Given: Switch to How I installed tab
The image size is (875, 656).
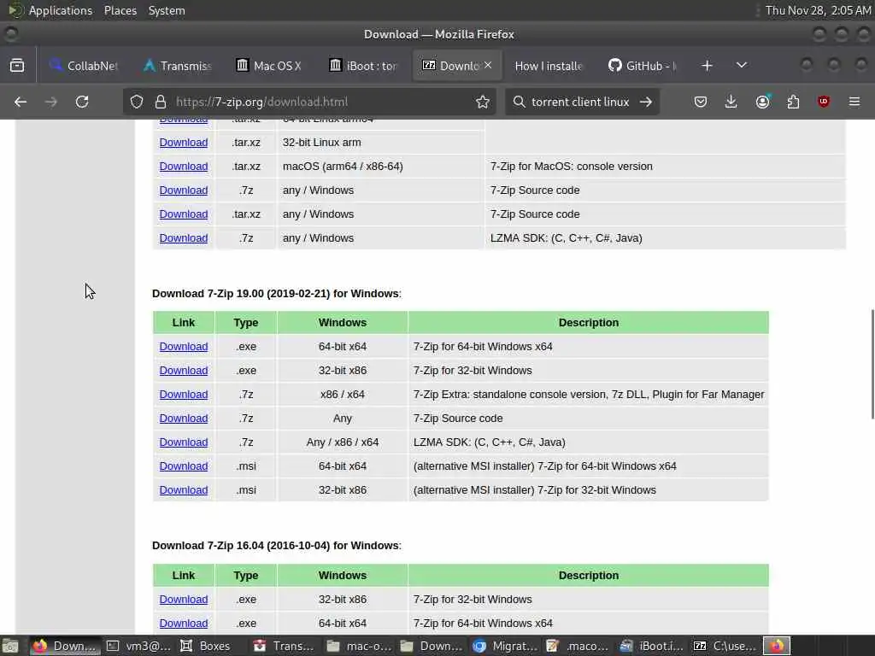Looking at the screenshot, I should pos(549,66).
